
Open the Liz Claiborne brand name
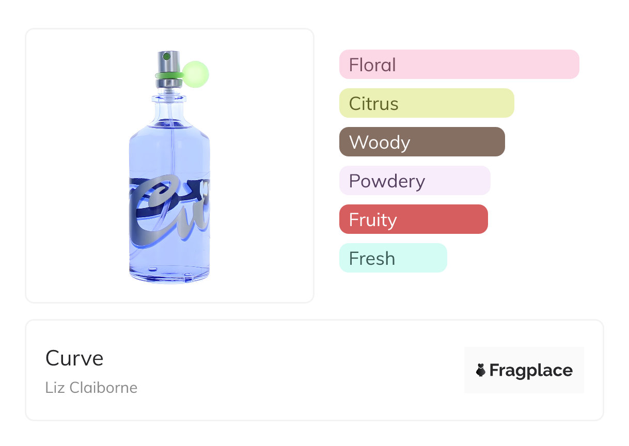tap(91, 388)
